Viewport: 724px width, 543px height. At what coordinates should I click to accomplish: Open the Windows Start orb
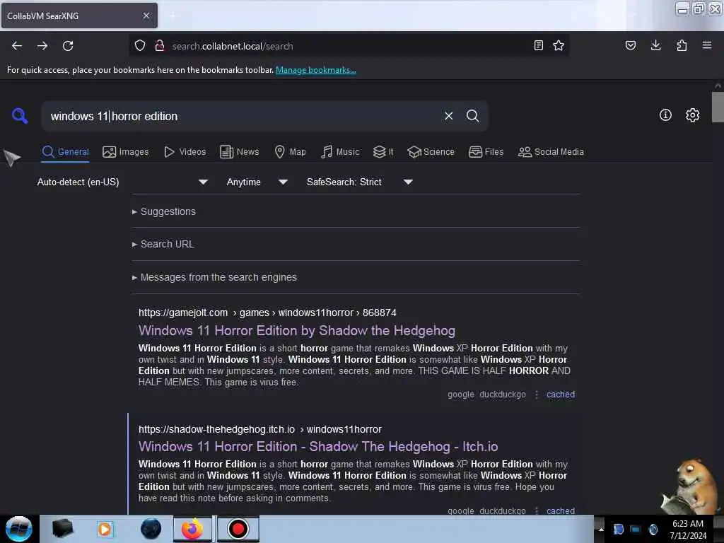point(19,529)
